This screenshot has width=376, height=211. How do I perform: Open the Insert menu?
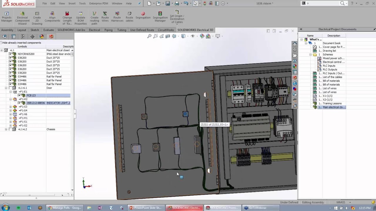72,4
